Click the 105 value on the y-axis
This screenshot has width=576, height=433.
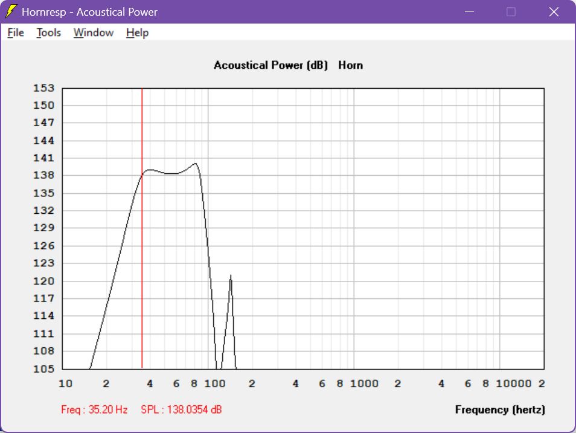click(43, 368)
